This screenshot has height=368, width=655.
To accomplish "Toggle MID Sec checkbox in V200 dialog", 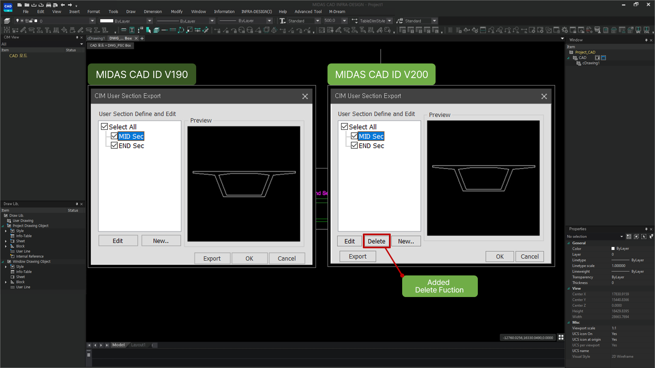I will click(354, 136).
